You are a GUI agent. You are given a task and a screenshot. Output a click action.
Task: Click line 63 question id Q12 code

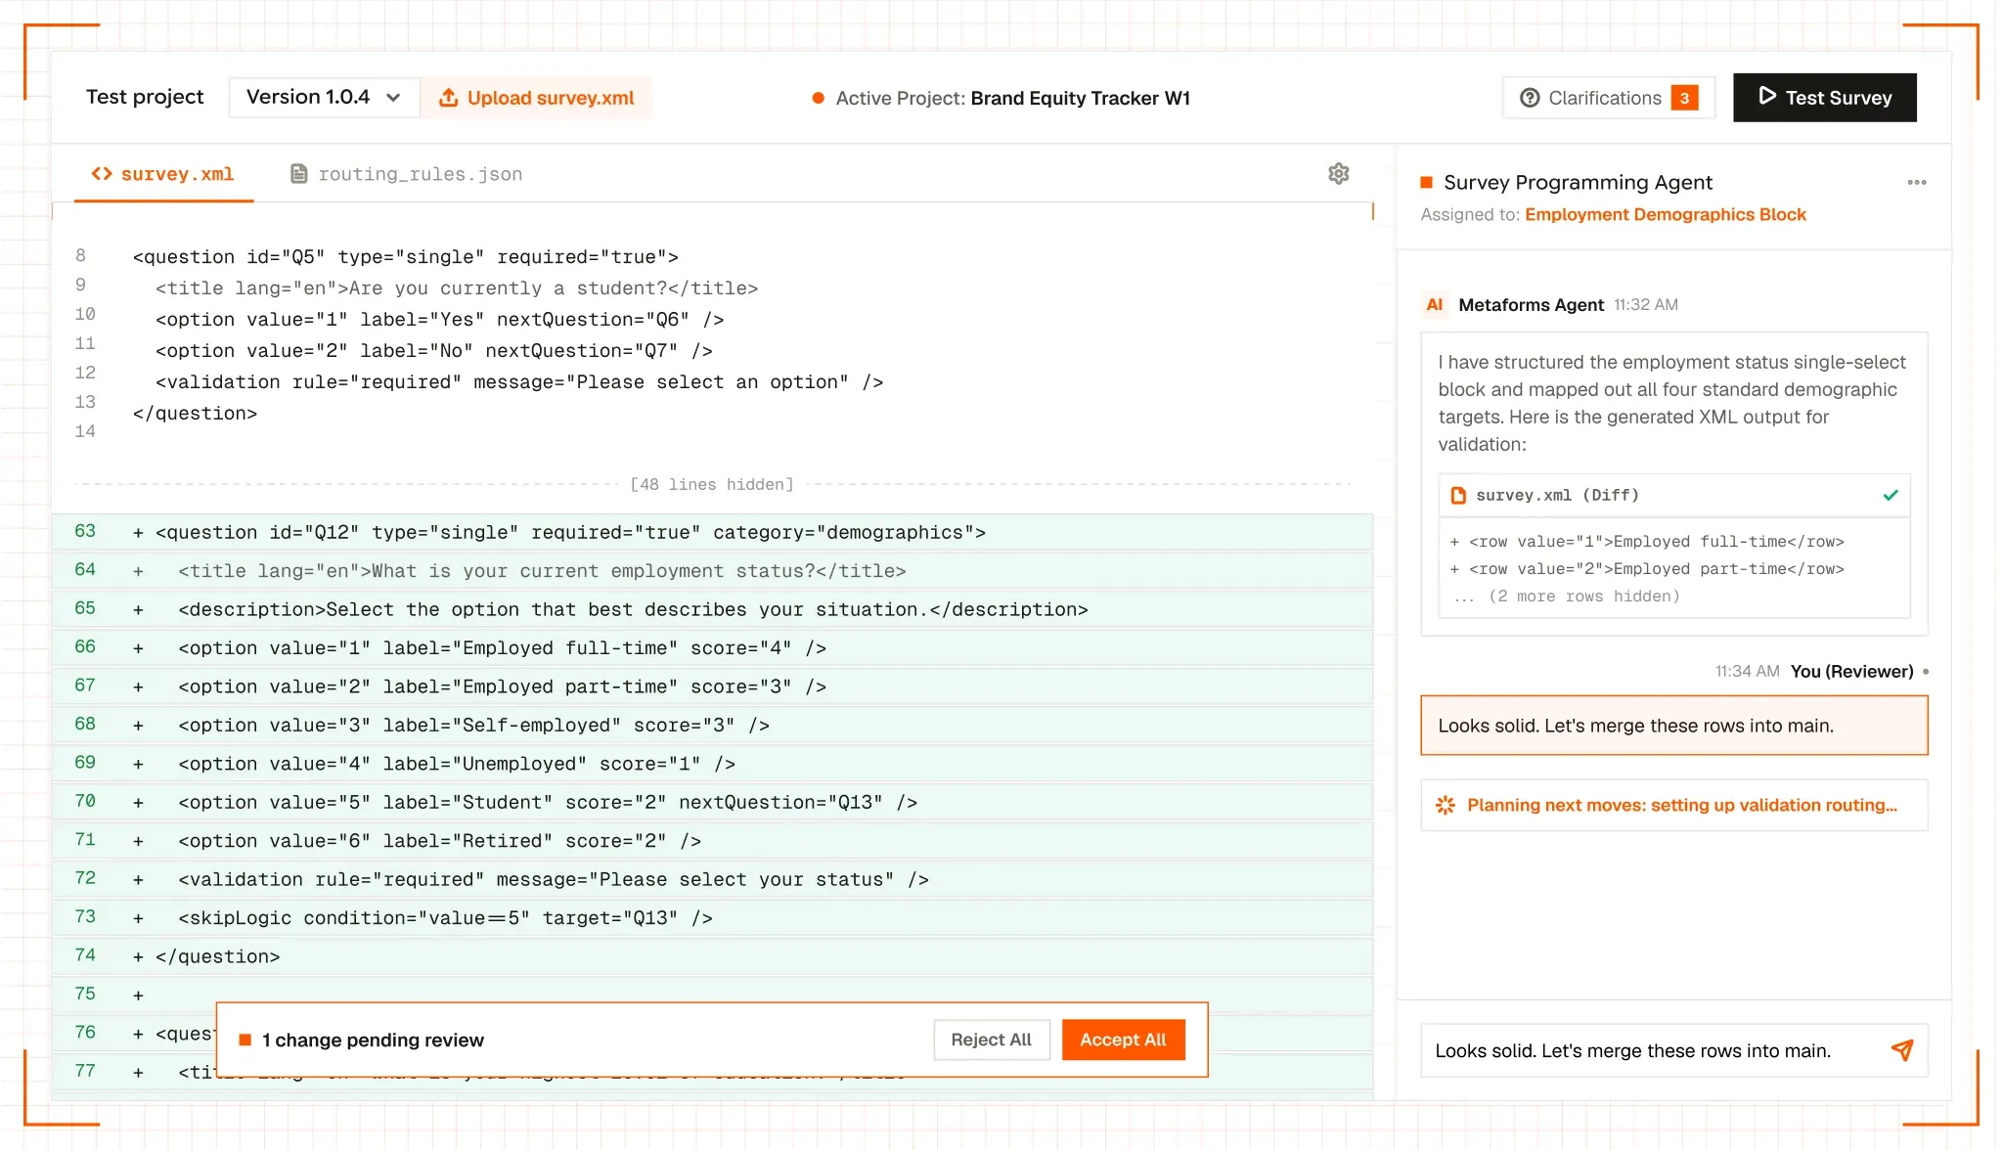570,532
